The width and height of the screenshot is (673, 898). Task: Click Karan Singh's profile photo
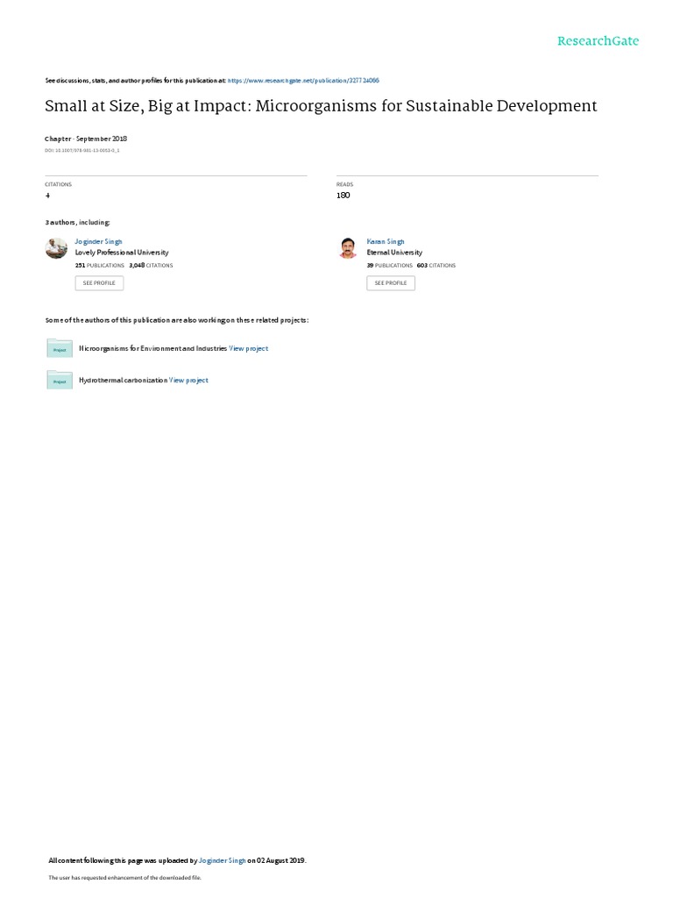(x=348, y=248)
